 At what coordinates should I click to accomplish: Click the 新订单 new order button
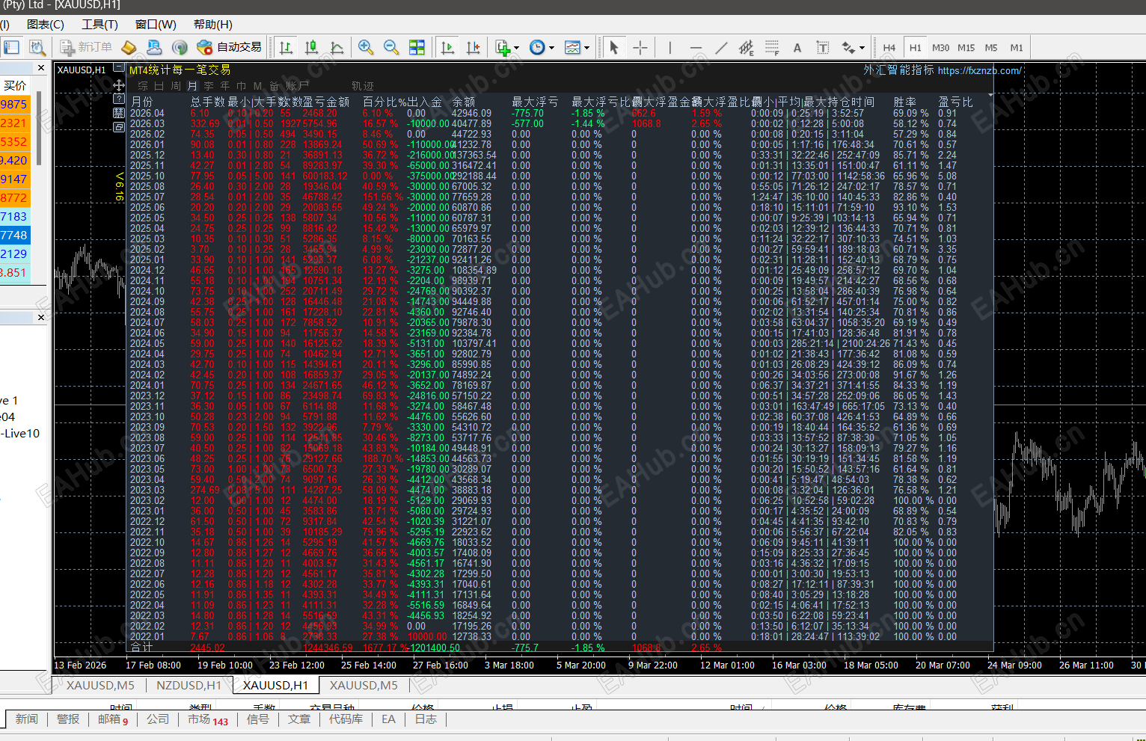pos(86,47)
